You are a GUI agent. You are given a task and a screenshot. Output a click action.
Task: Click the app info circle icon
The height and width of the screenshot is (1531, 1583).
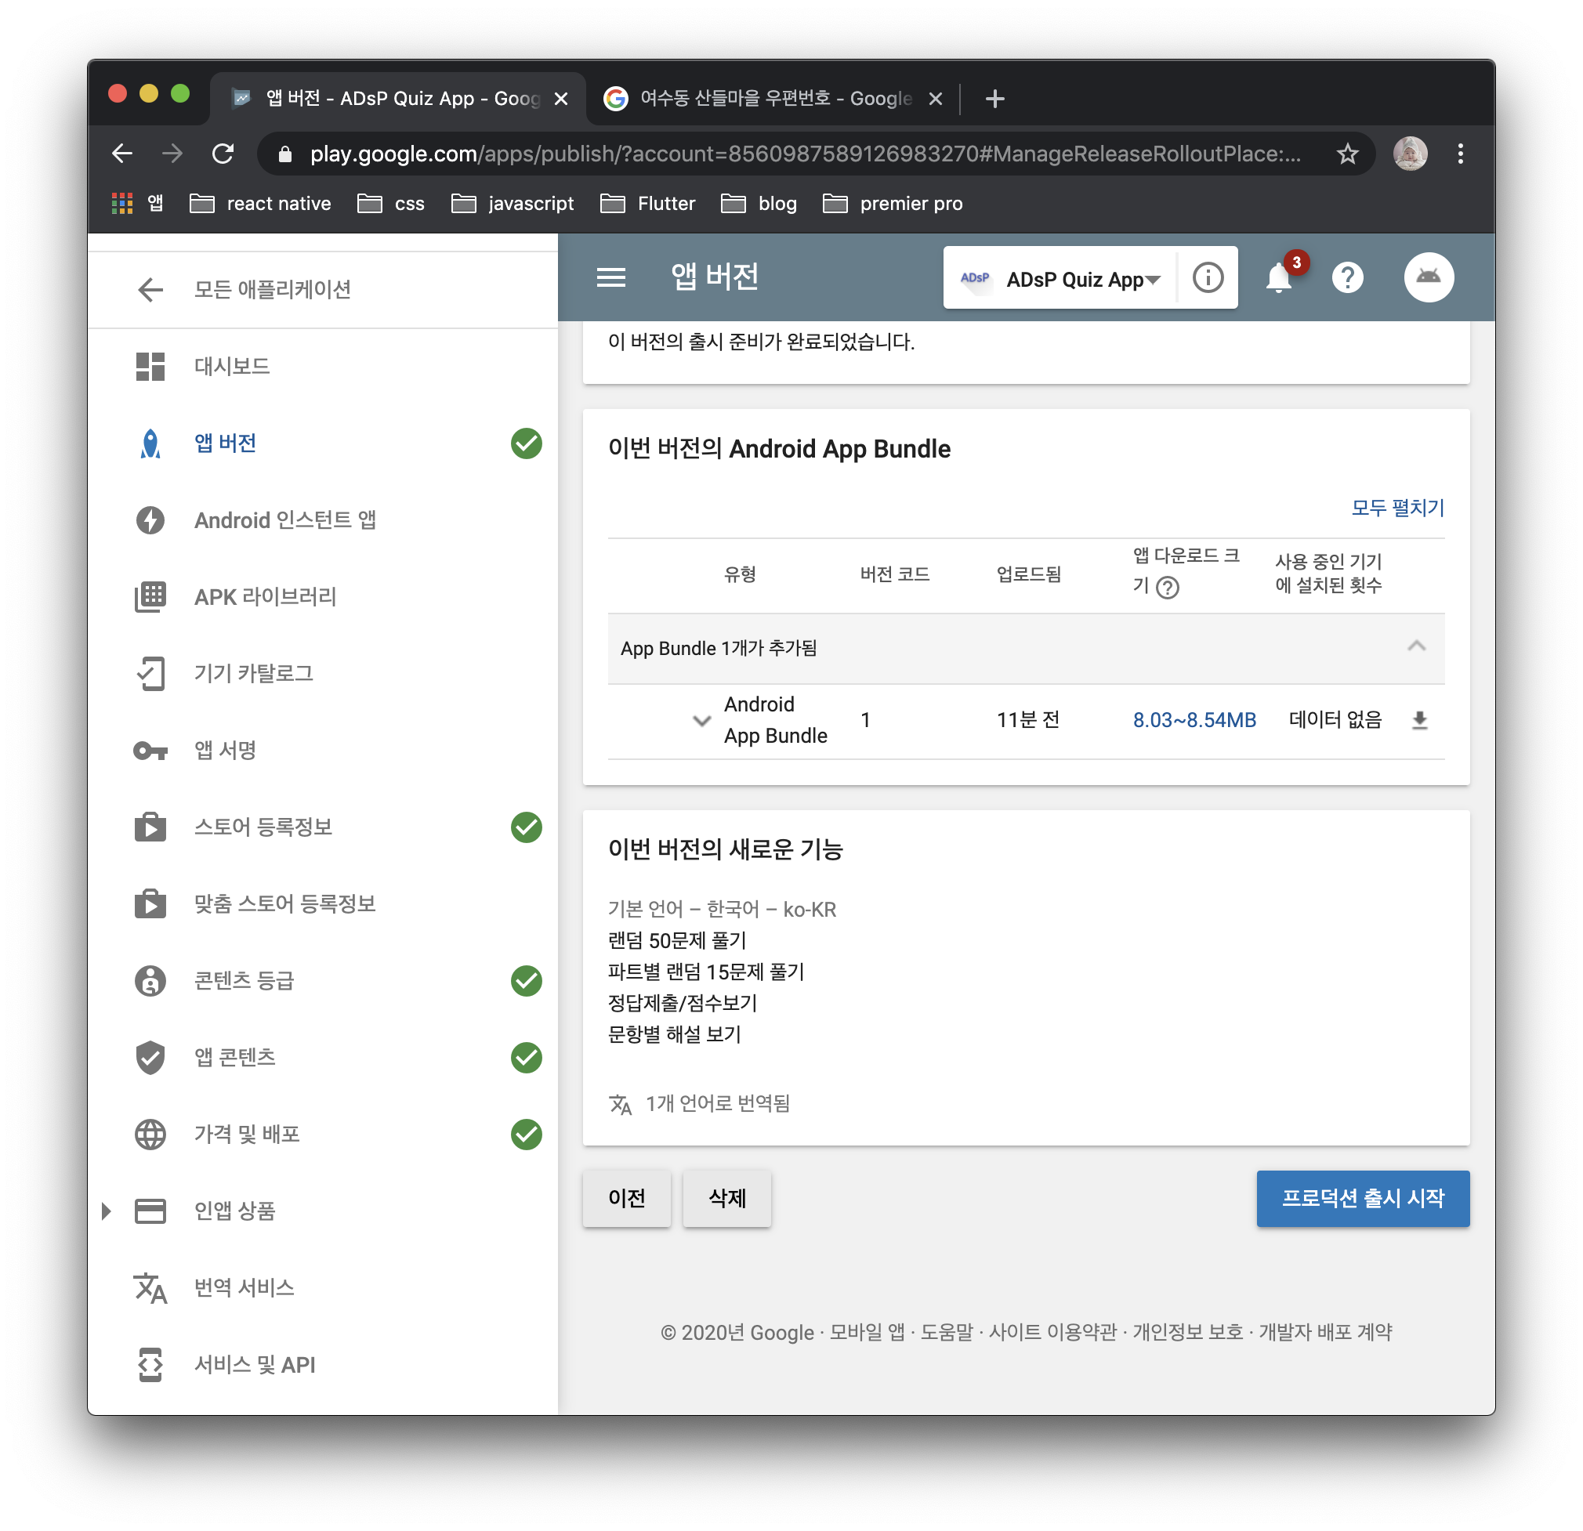[x=1208, y=278]
